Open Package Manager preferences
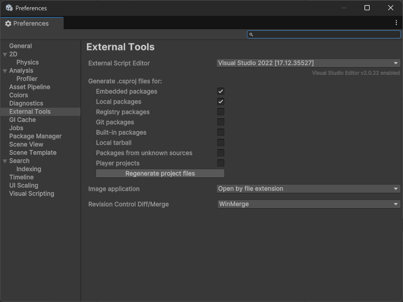 (x=35, y=136)
